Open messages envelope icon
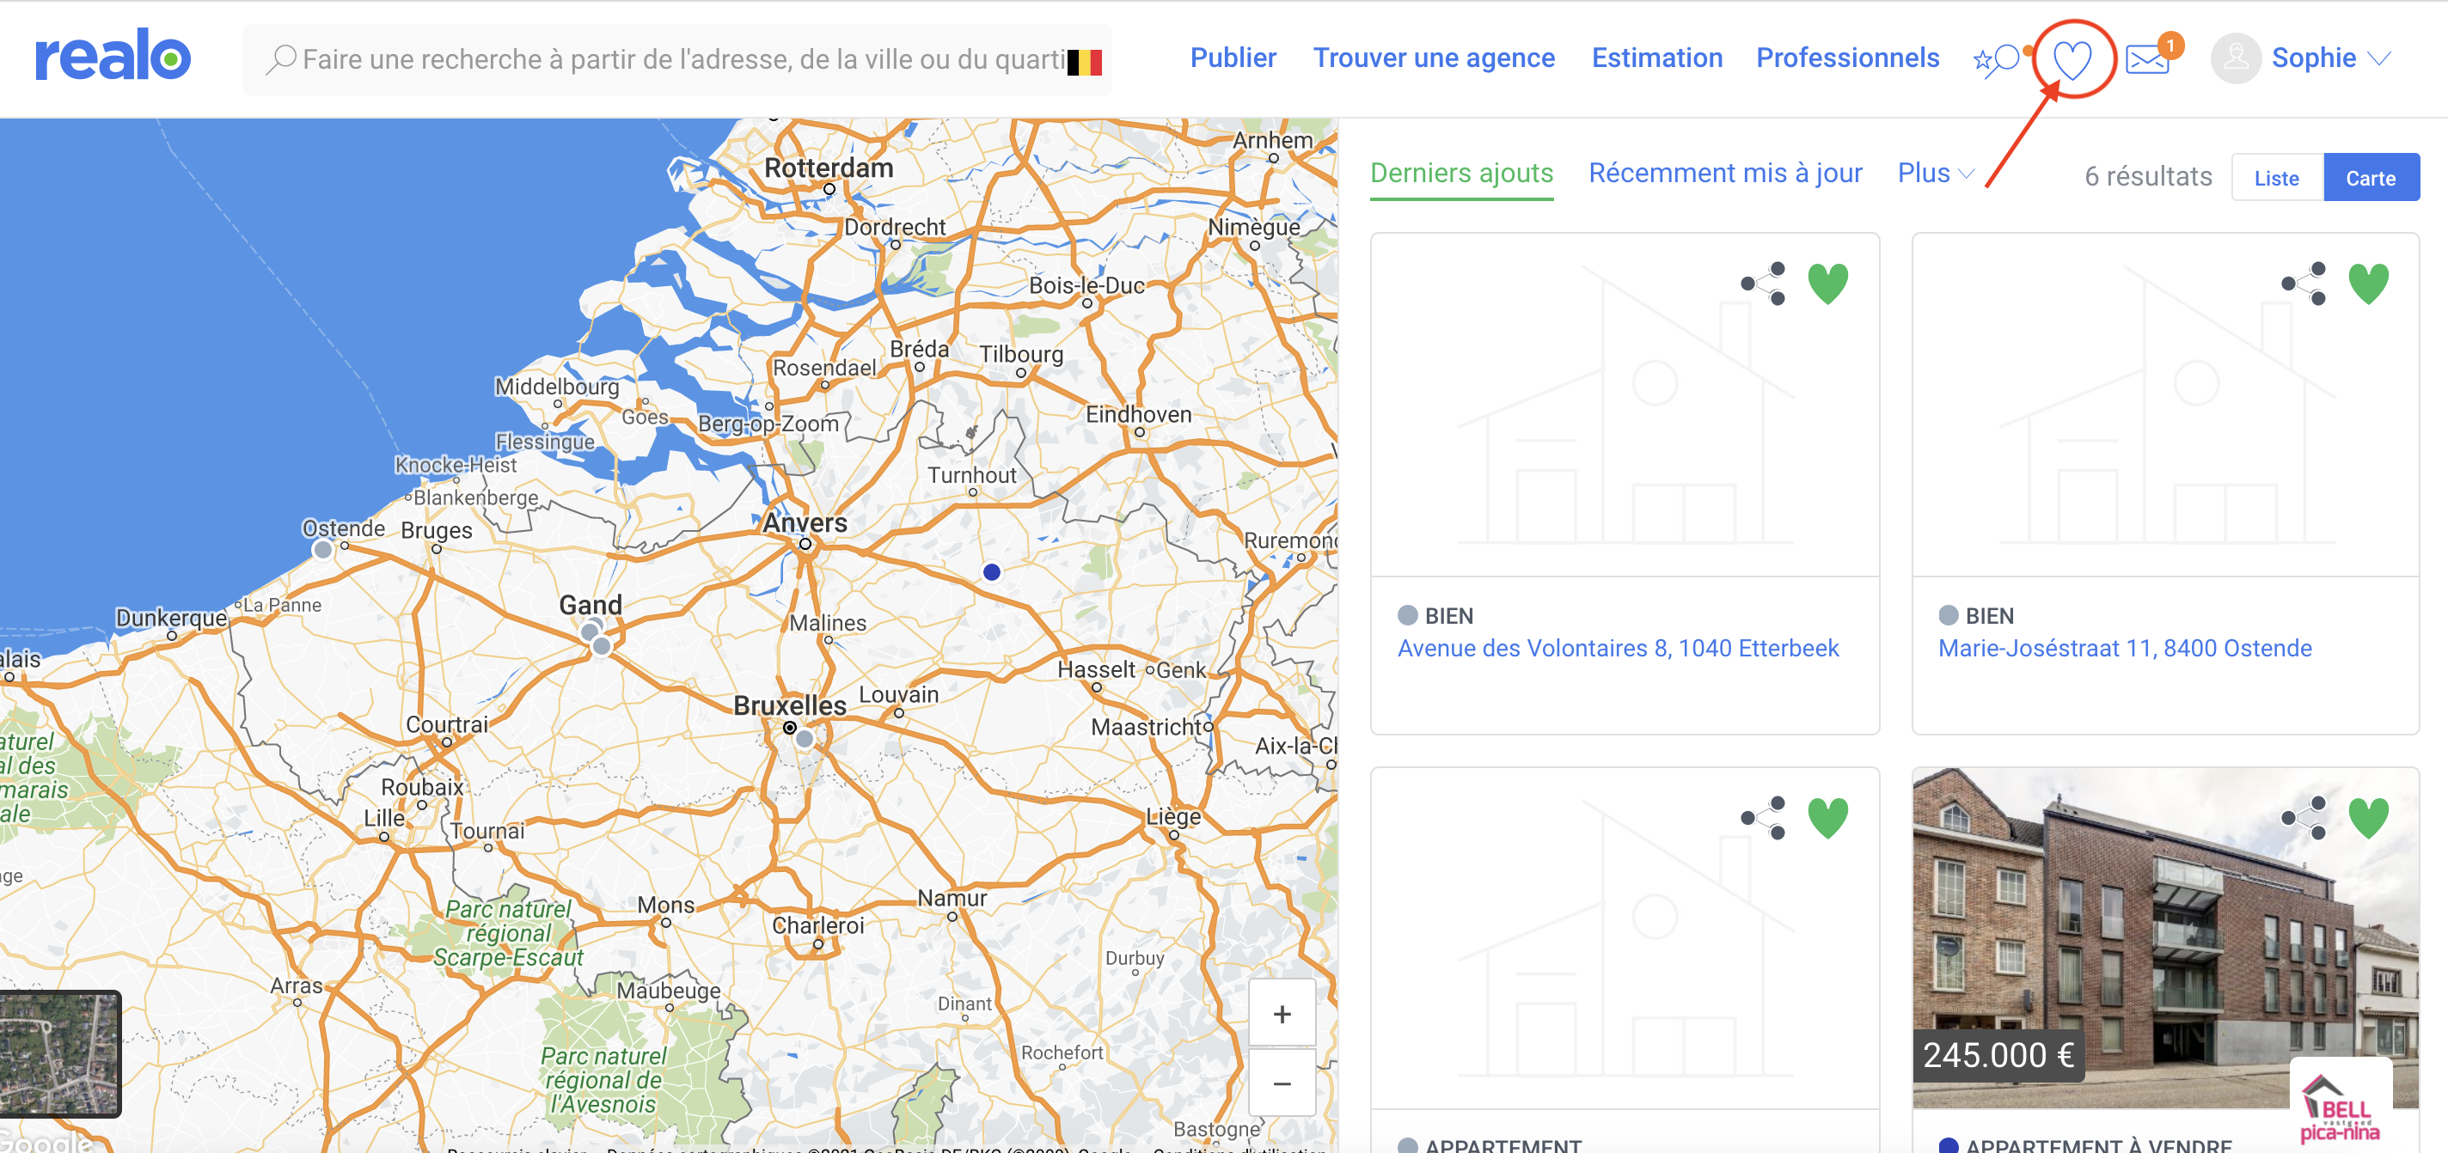 pyautogui.click(x=2147, y=60)
